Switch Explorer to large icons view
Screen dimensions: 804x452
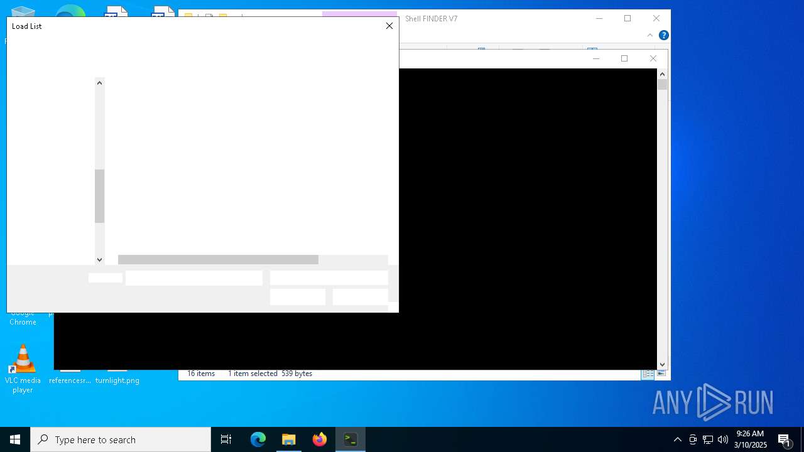pyautogui.click(x=661, y=374)
